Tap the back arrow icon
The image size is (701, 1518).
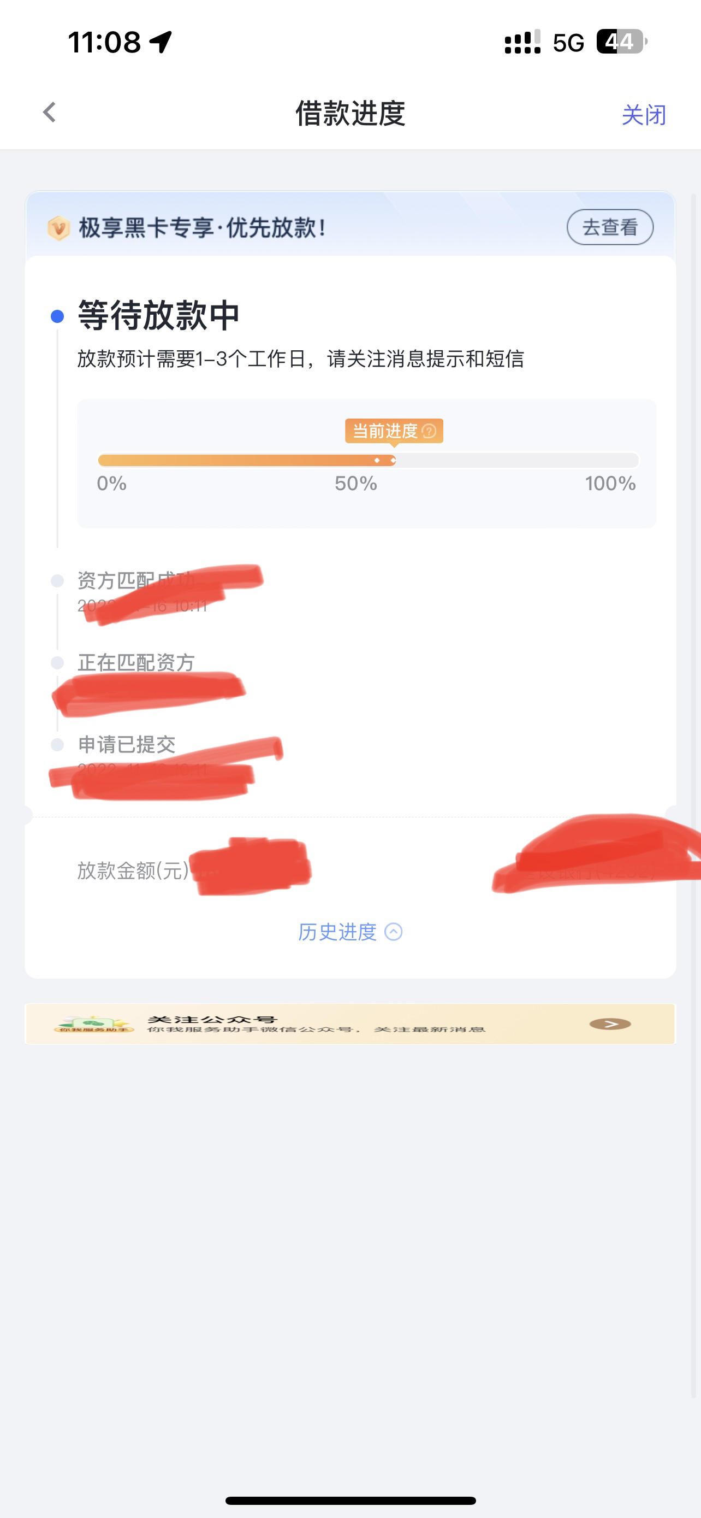[x=50, y=112]
